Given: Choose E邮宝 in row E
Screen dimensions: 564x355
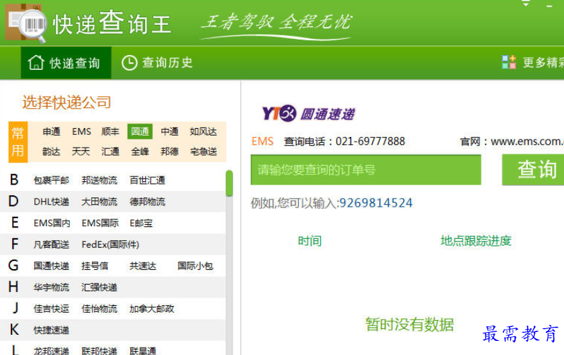Looking at the screenshot, I should (141, 223).
